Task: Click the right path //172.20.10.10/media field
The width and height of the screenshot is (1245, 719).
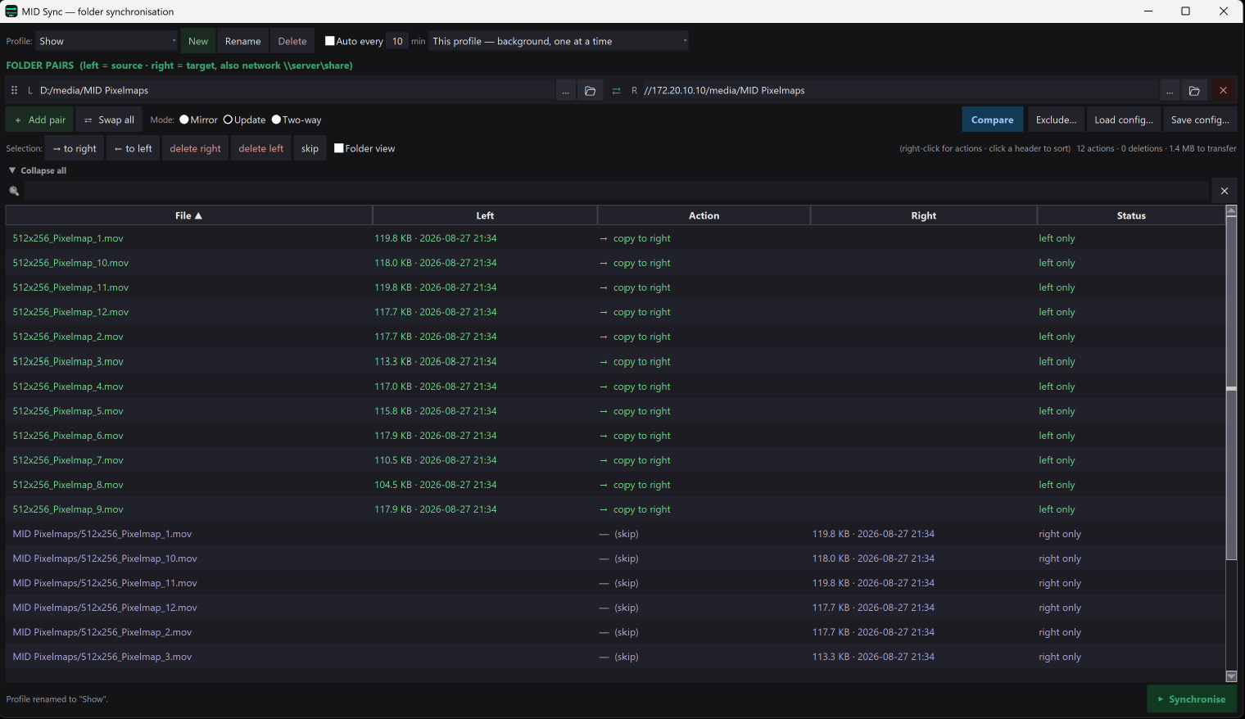Action: 899,91
